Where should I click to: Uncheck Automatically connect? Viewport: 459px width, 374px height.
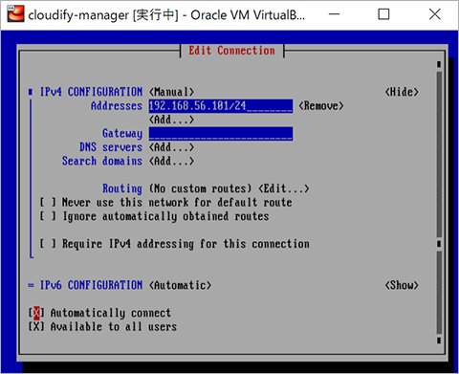click(x=36, y=313)
